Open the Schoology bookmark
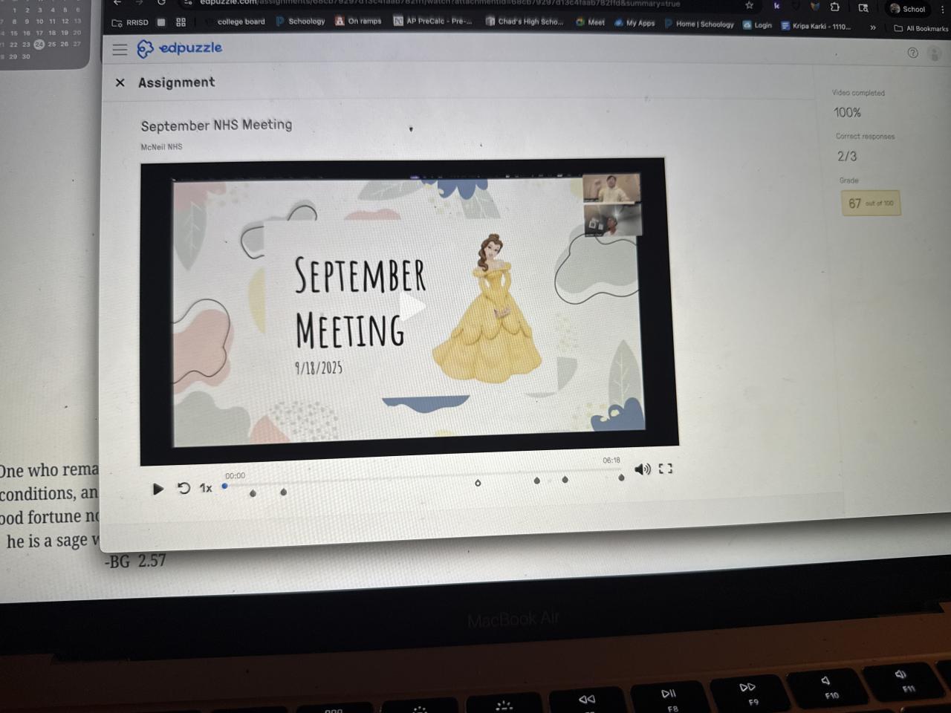This screenshot has height=713, width=951. point(301,22)
